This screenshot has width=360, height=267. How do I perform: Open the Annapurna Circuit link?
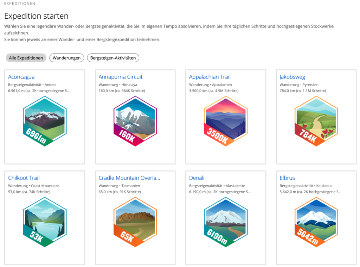(121, 77)
